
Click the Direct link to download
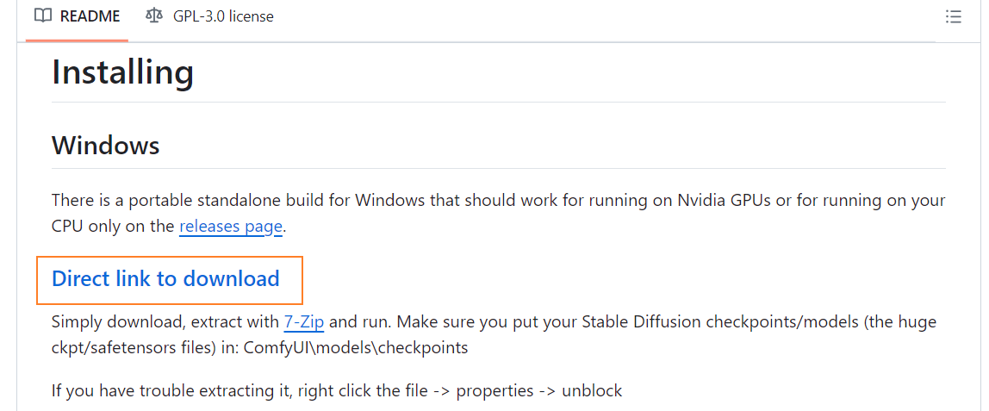165,279
